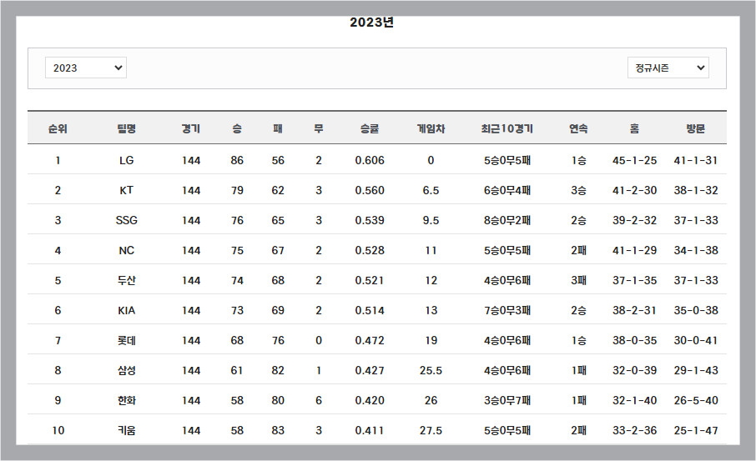Click KT's streak 3승
This screenshot has height=461, width=756.
(x=578, y=190)
